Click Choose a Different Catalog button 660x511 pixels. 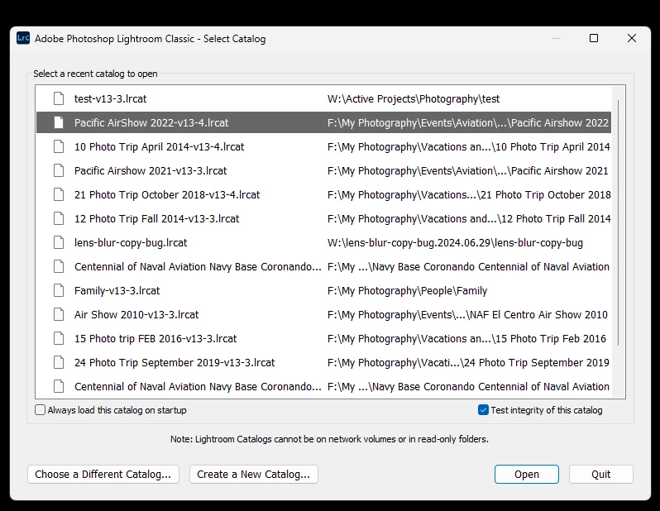103,475
